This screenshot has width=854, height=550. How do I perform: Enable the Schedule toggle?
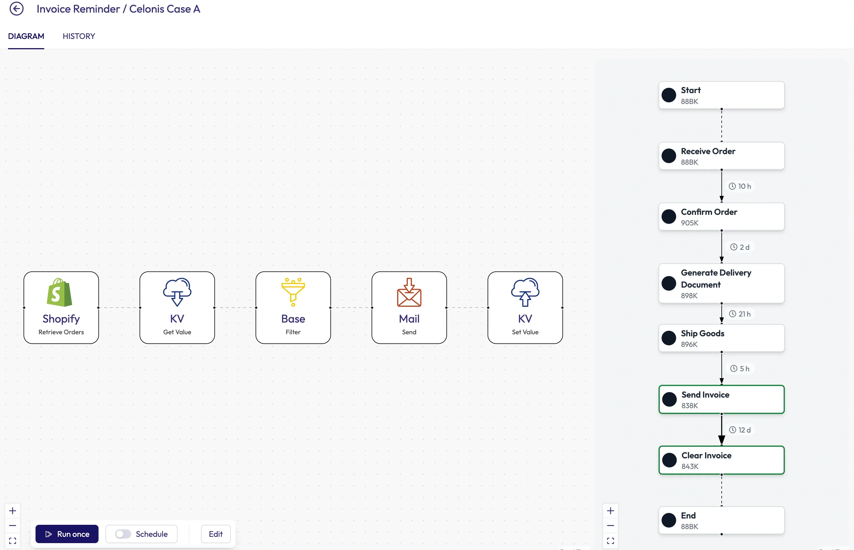click(x=123, y=534)
